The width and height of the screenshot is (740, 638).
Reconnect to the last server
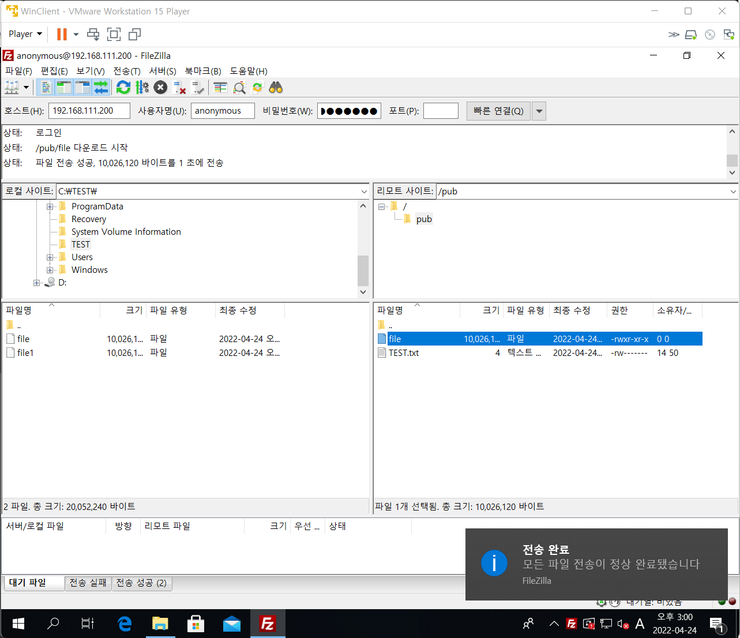[198, 88]
